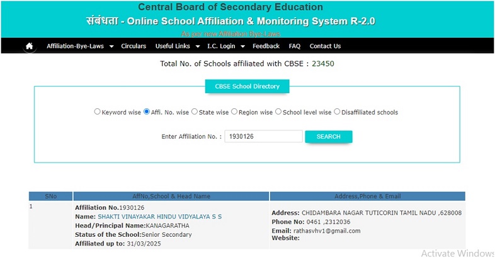This screenshot has height=262, width=495.
Task: Click the Home icon in navbar
Action: 30,46
